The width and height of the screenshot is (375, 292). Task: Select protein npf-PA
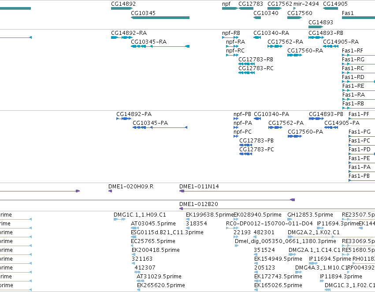coord(236,127)
